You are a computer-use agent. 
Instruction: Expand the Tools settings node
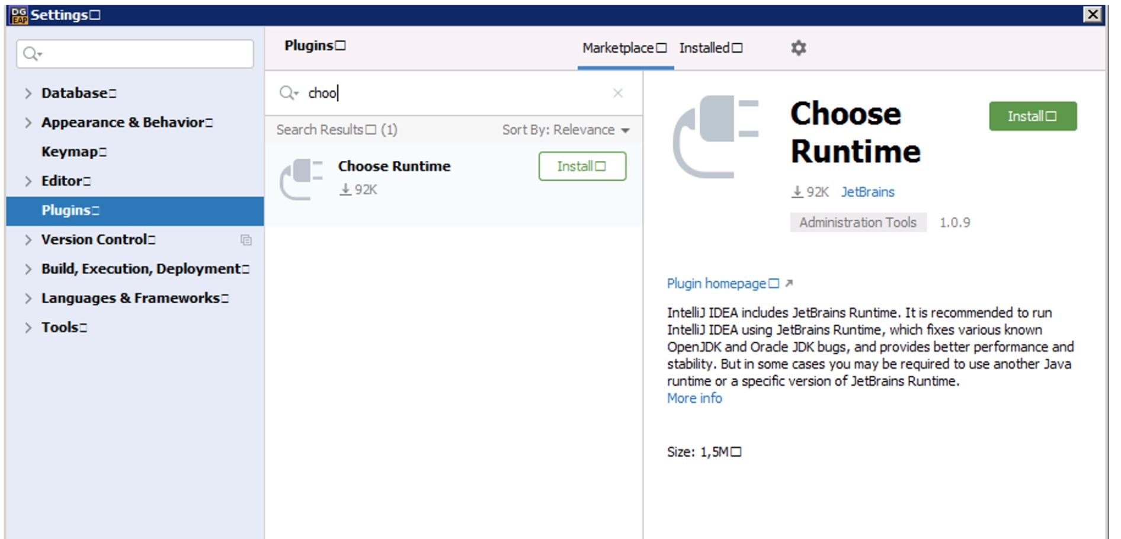point(28,328)
